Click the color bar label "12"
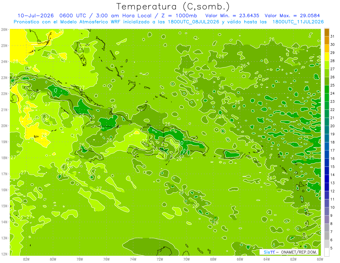The image size is (340, 263). [x=332, y=191]
